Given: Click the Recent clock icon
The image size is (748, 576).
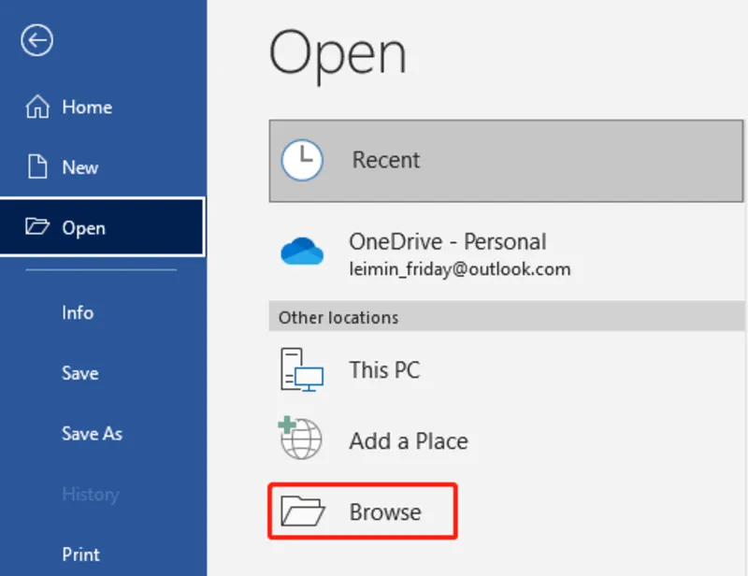Looking at the screenshot, I should click(x=302, y=161).
